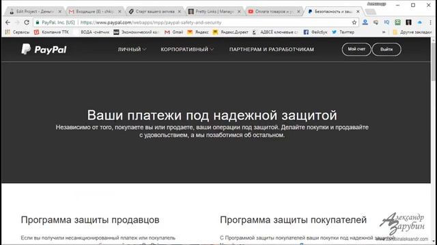Viewport: 437px width, 245px height.
Task: Click the Программа защиты покупателей heading
Action: tap(293, 220)
